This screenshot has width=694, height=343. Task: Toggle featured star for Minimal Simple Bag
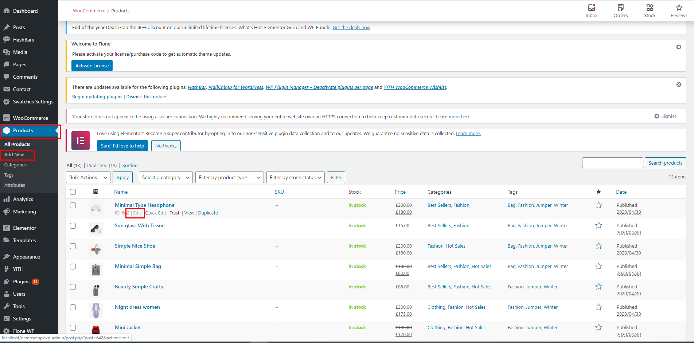tap(599, 266)
